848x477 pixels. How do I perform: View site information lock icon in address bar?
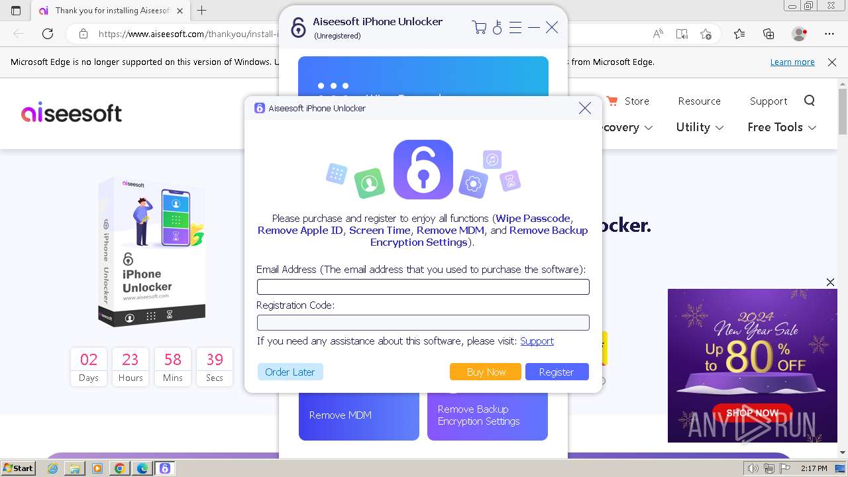click(x=83, y=34)
